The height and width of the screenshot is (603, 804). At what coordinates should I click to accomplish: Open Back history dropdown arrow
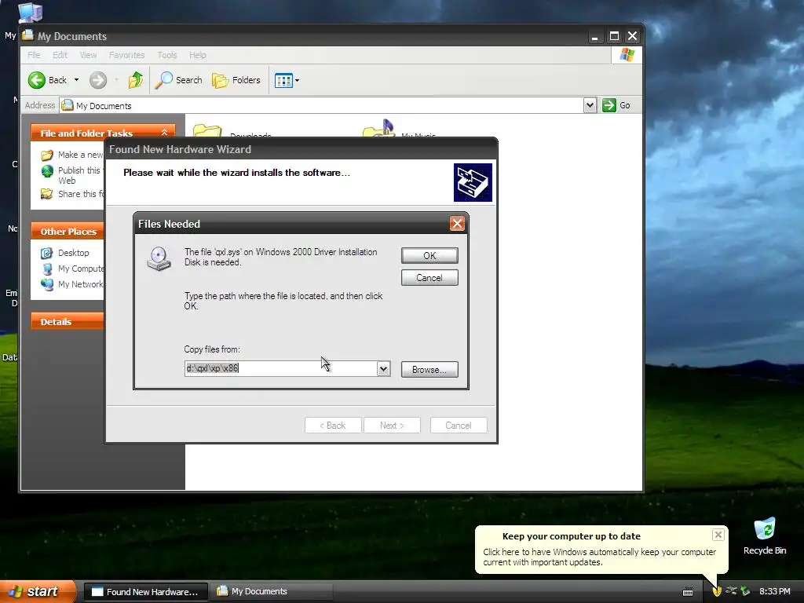click(76, 80)
